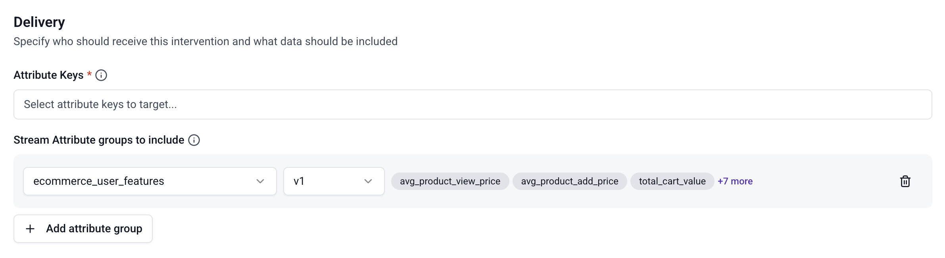Click the chevron arrow of the v1 selector
Viewport: 945px width, 258px height.
pos(368,181)
